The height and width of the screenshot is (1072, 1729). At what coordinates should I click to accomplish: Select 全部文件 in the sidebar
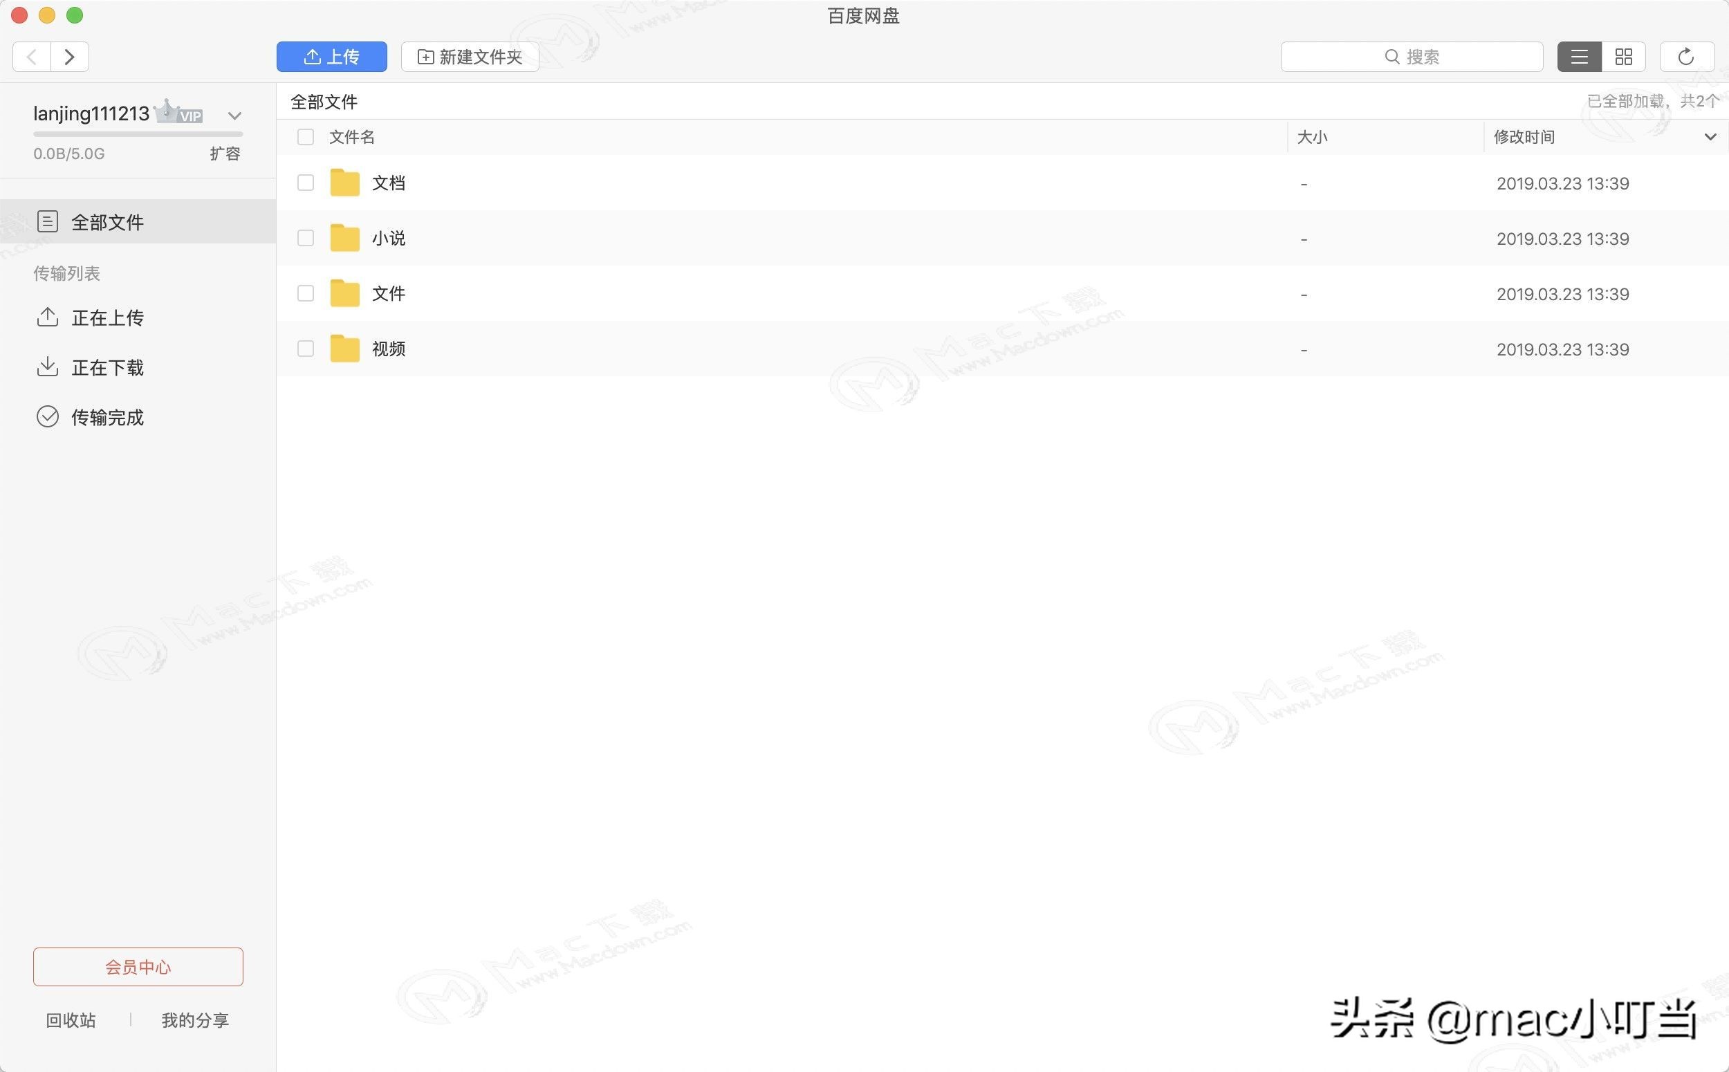click(108, 221)
